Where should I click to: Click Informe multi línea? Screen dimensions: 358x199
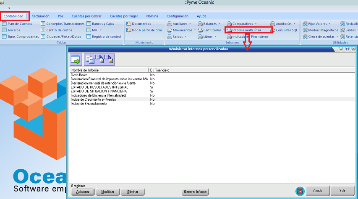point(246,30)
